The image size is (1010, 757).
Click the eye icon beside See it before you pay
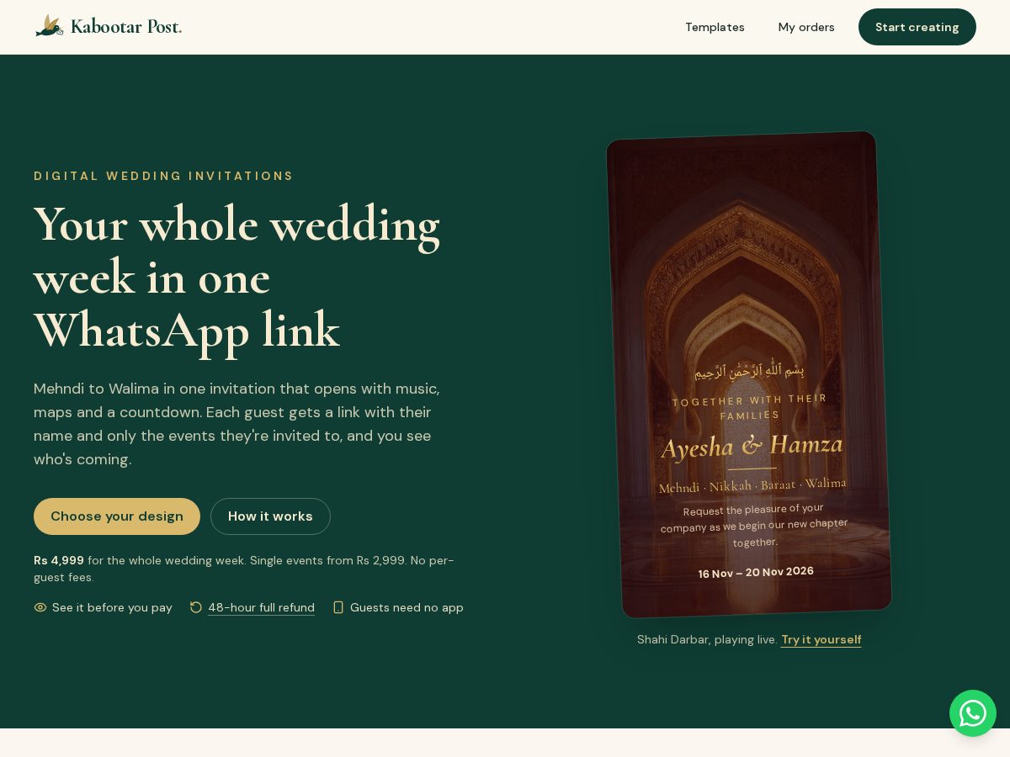click(40, 607)
